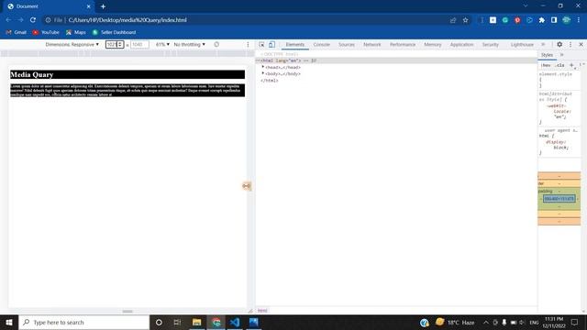Switch to the Sources tab
Image resolution: width=587 pixels, height=330 pixels.
click(x=347, y=45)
